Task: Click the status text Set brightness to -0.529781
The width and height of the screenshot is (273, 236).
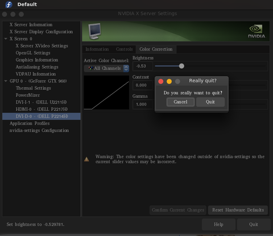Action: [36, 225]
